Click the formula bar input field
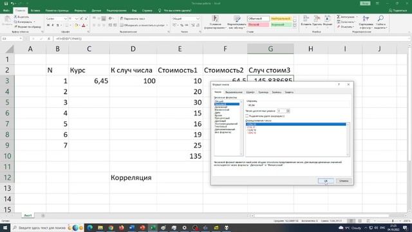Screen dimensions: 412x232 pos(231,39)
